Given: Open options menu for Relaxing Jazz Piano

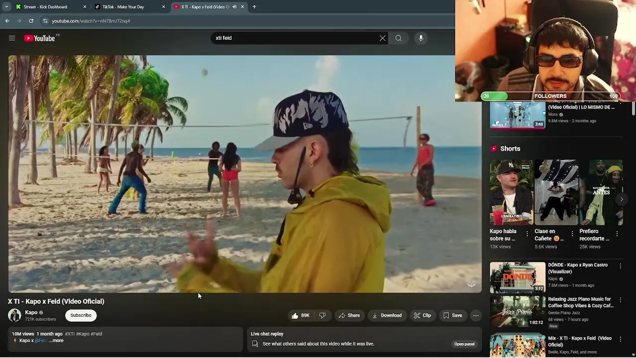Looking at the screenshot, I should tap(620, 300).
